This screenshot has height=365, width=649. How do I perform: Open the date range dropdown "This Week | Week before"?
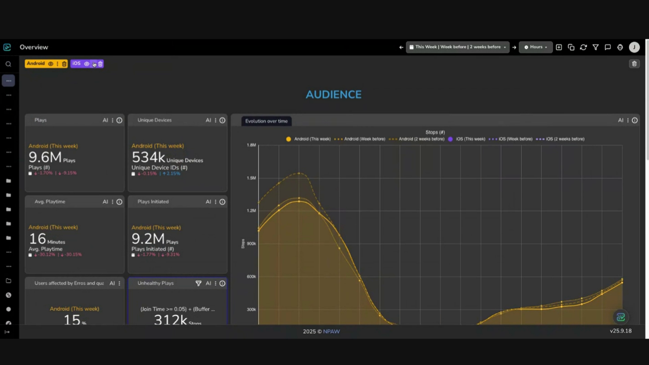point(457,47)
